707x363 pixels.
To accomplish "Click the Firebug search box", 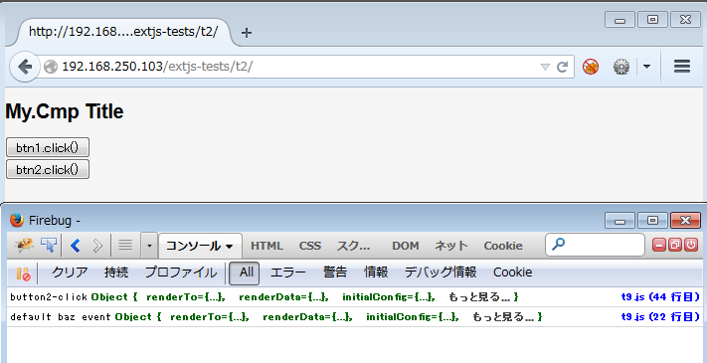I will coord(595,245).
